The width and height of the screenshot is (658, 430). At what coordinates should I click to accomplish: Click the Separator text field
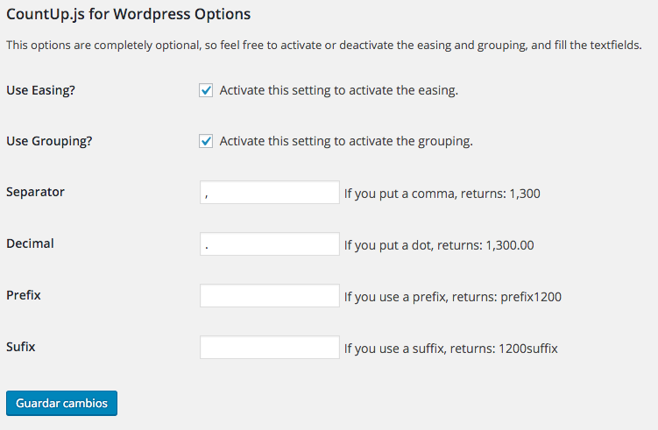(x=269, y=193)
